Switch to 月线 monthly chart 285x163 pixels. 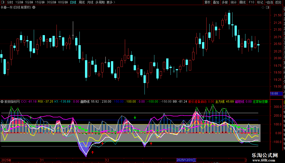click(90, 2)
